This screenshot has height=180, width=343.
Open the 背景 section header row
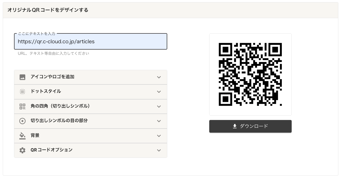91,136
